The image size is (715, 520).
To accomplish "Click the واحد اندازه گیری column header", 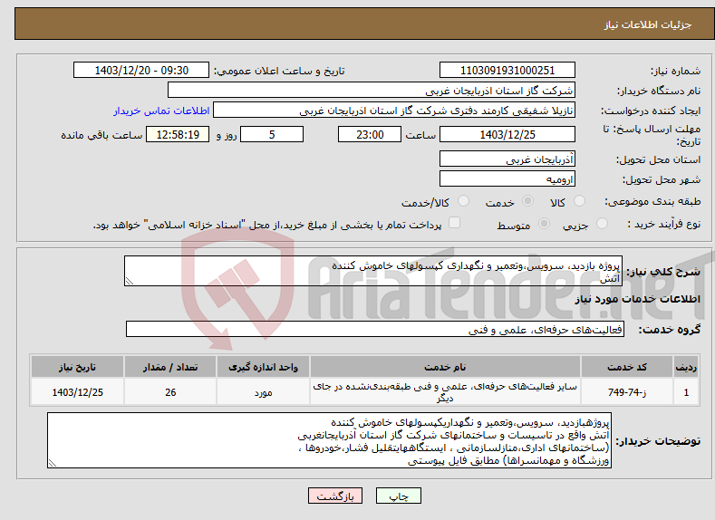I will point(263,367).
